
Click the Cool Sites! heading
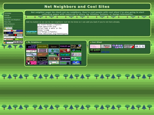point(97,42)
